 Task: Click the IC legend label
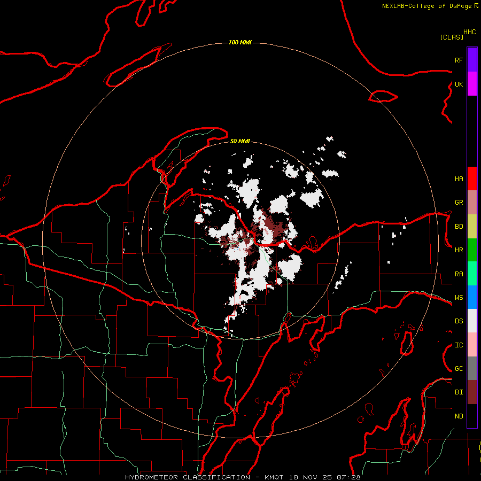pyautogui.click(x=459, y=345)
